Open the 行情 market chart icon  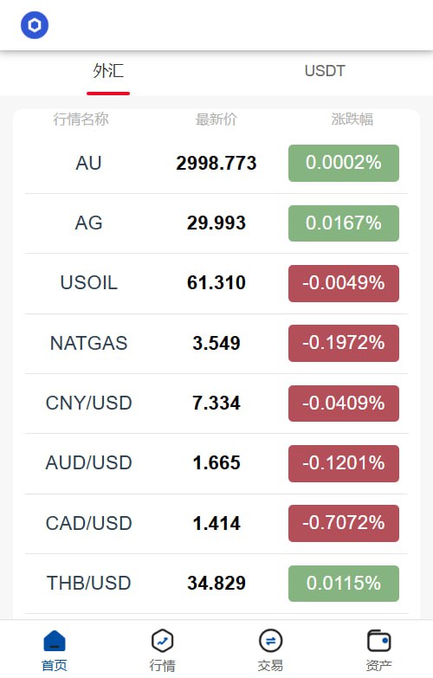pos(162,641)
